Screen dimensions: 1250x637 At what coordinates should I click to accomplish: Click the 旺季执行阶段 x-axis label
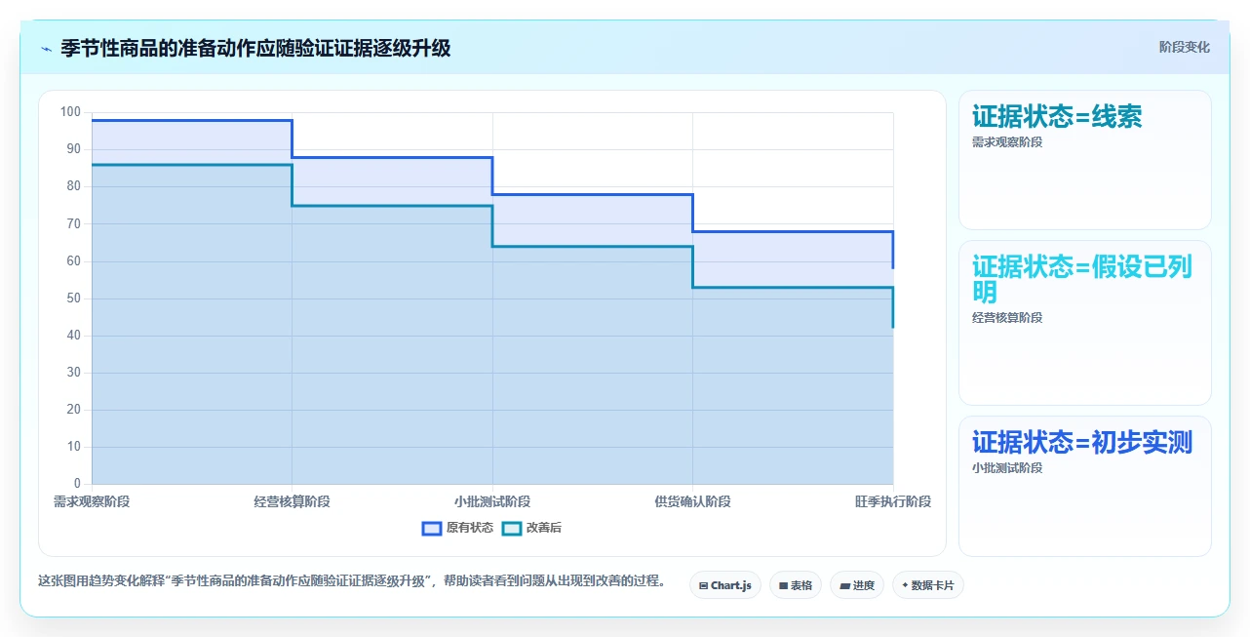click(x=893, y=501)
